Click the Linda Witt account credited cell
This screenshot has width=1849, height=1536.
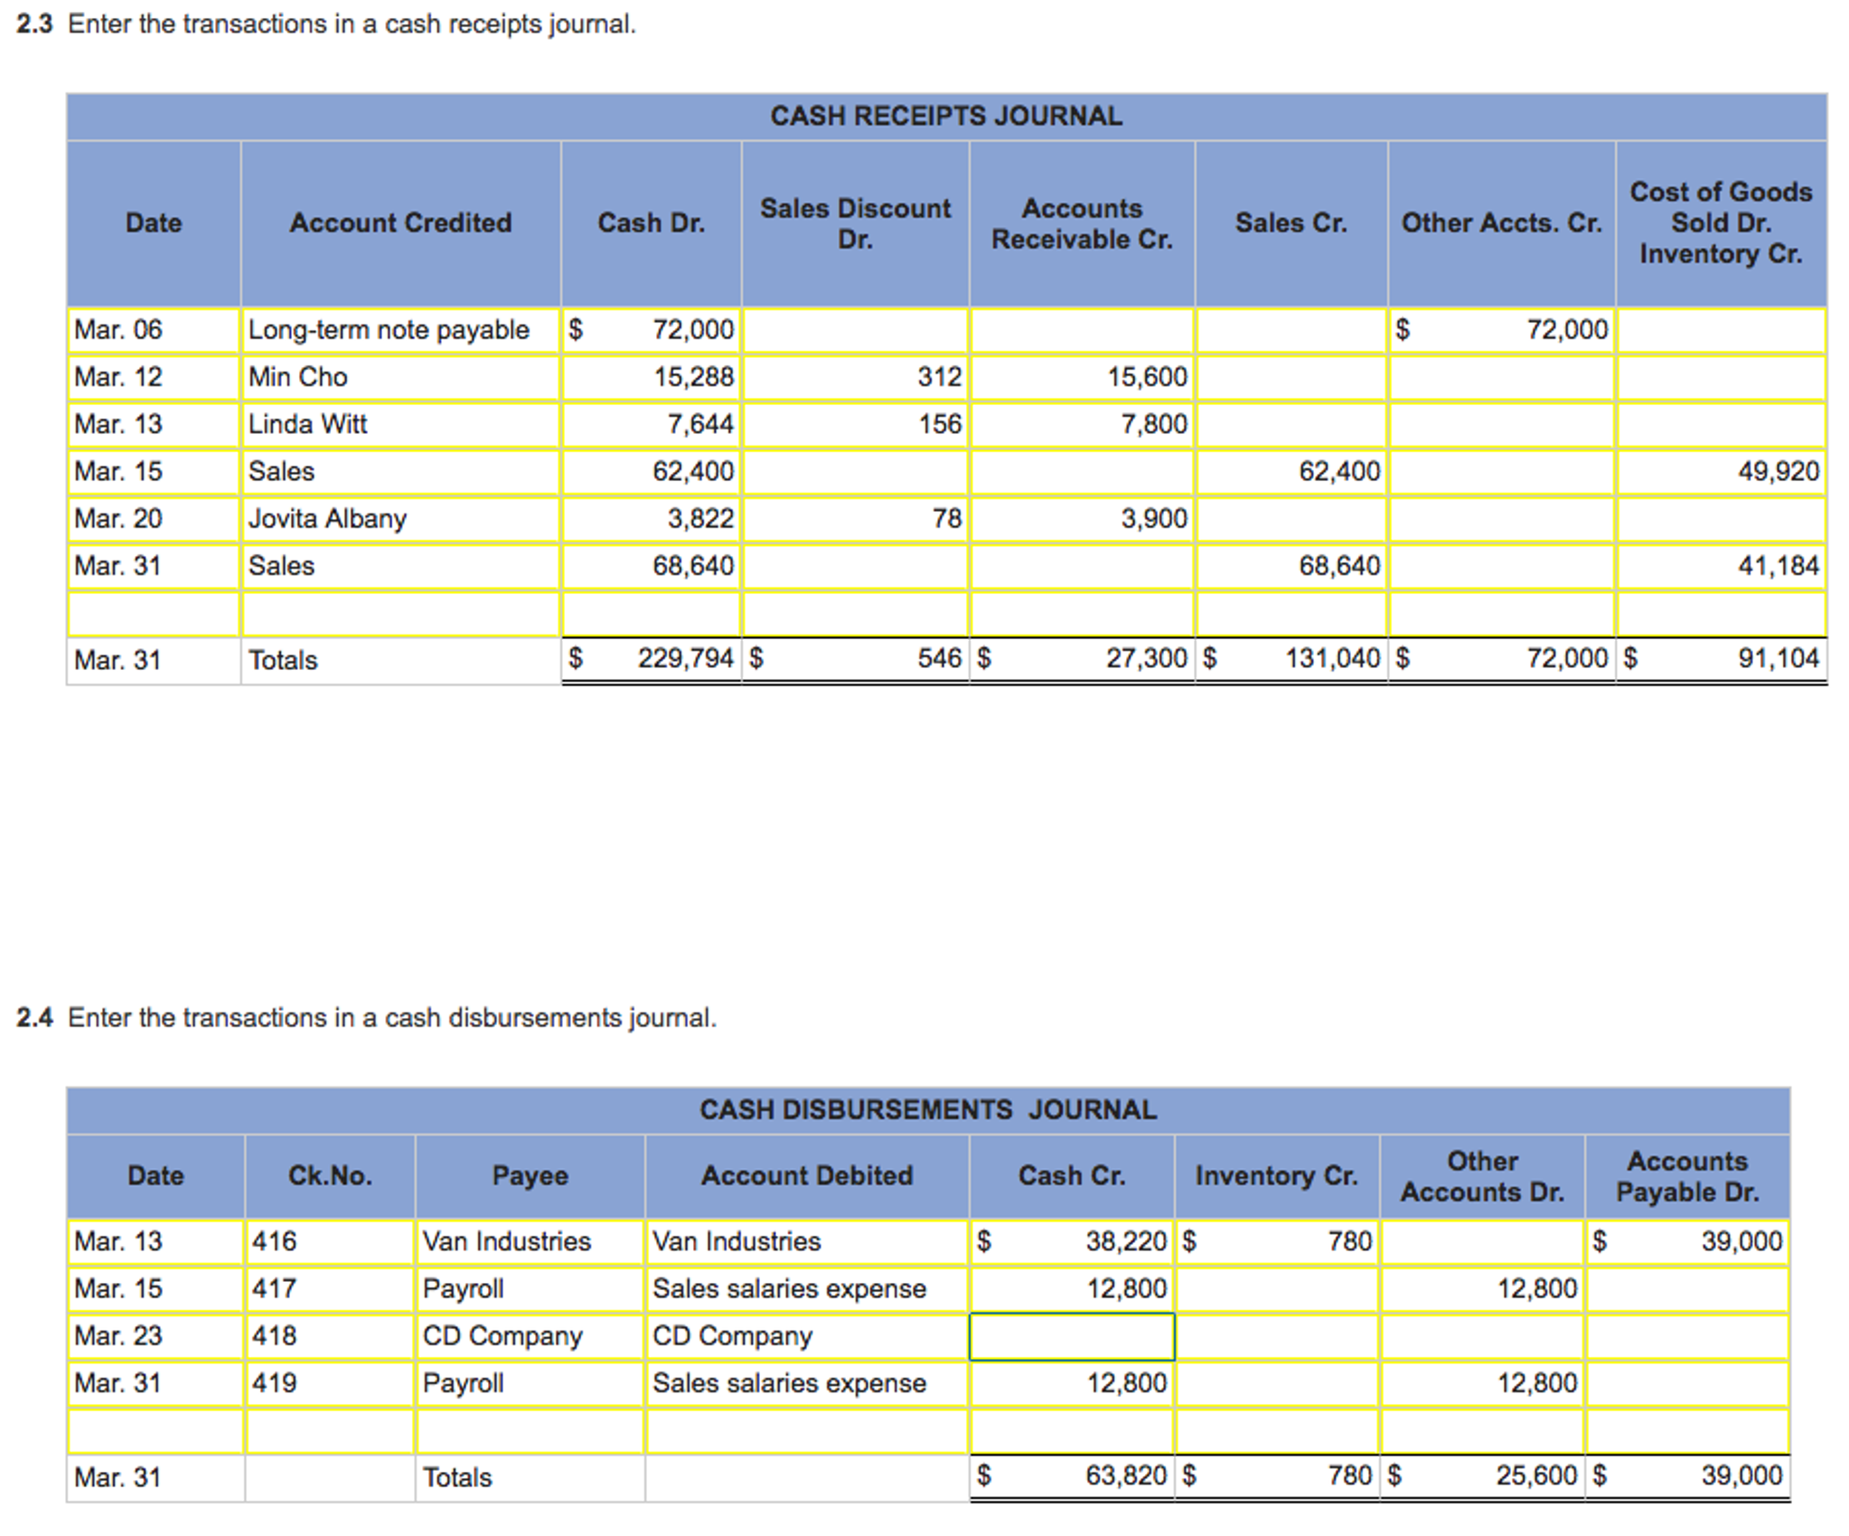[x=400, y=424]
